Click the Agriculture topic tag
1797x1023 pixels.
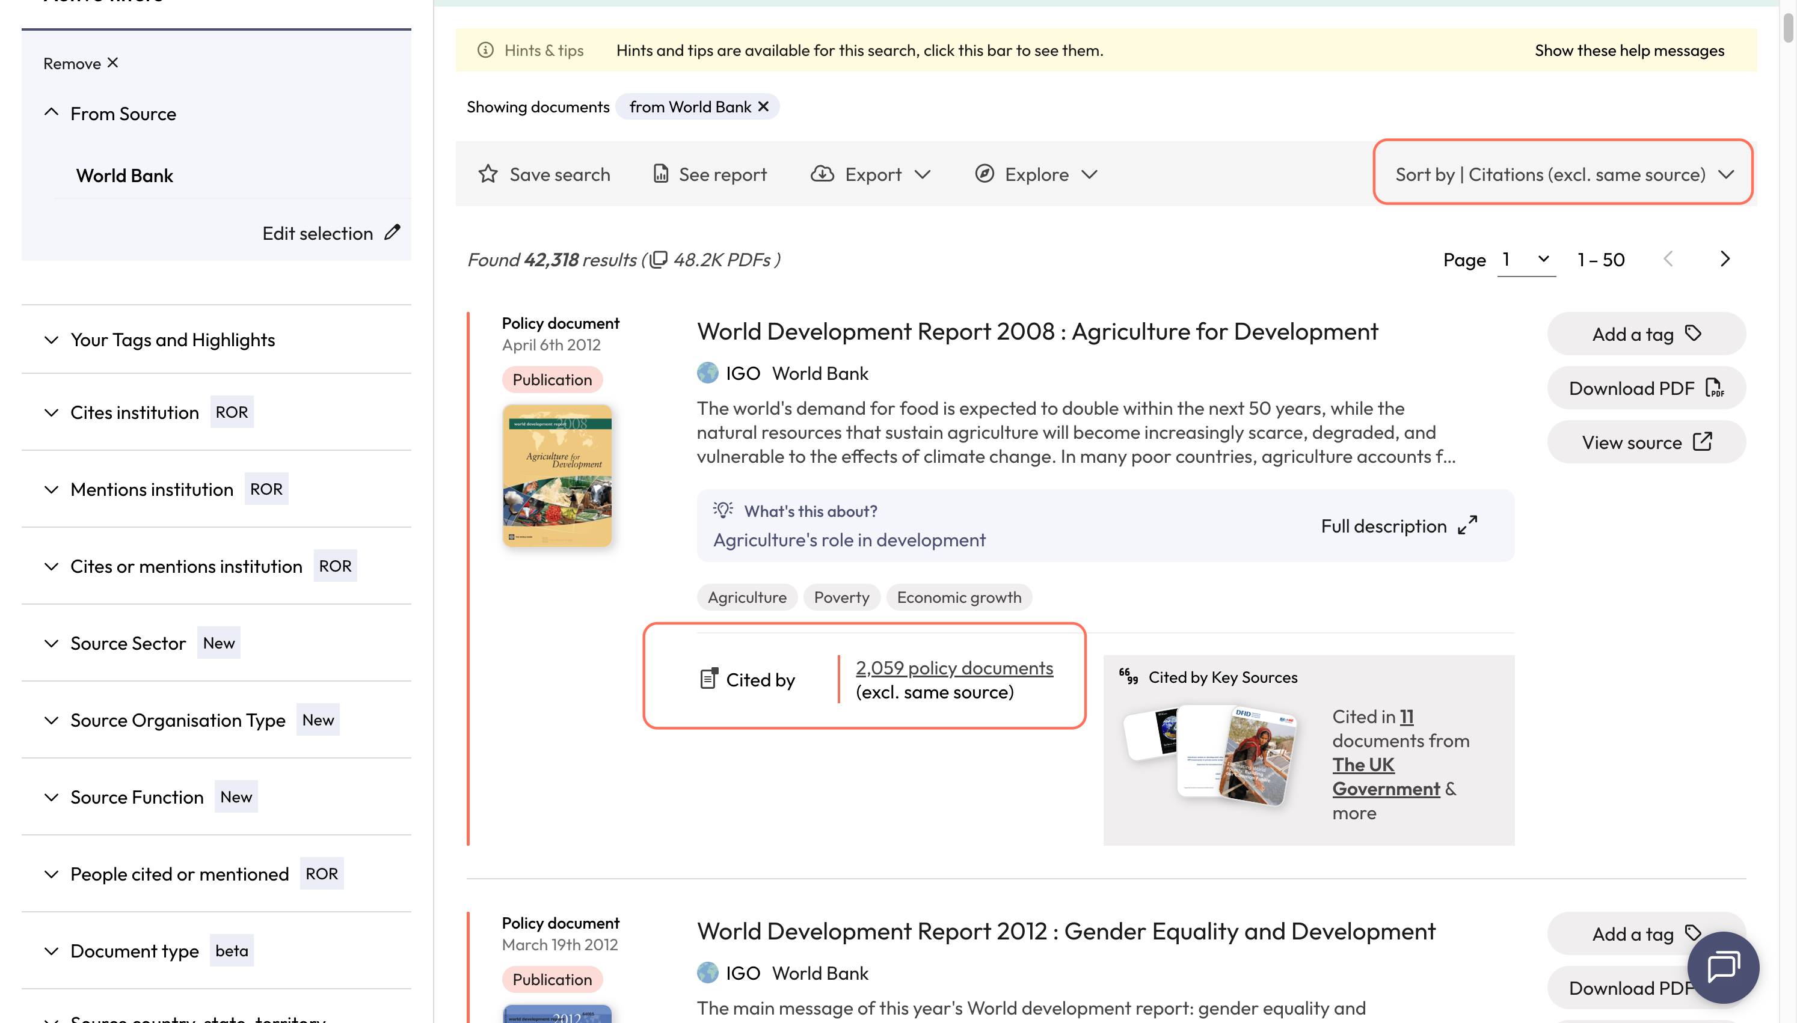[747, 597]
